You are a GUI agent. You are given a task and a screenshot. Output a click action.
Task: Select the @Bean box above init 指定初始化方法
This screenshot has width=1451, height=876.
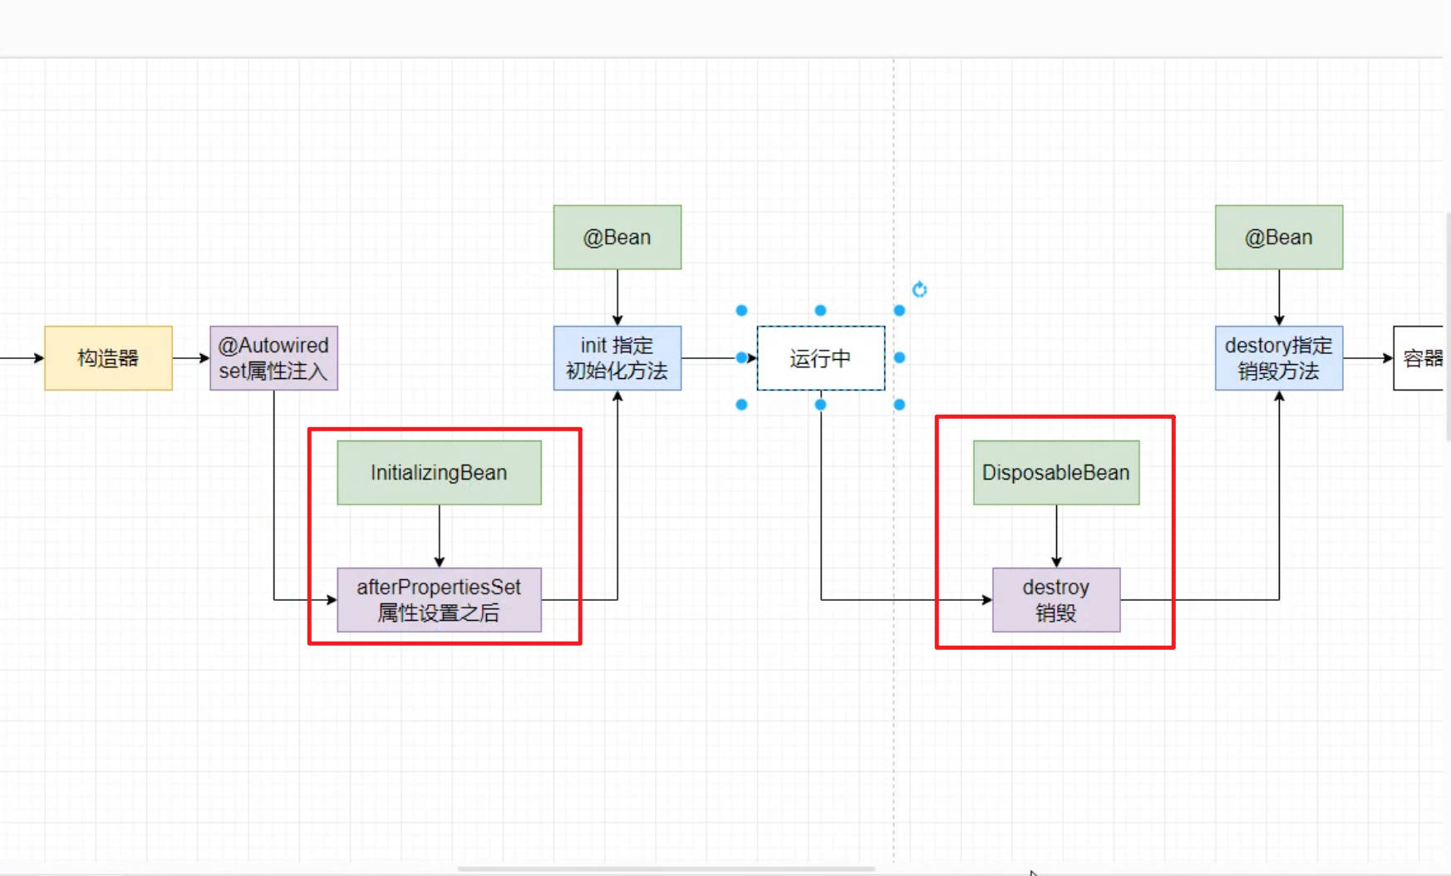617,238
